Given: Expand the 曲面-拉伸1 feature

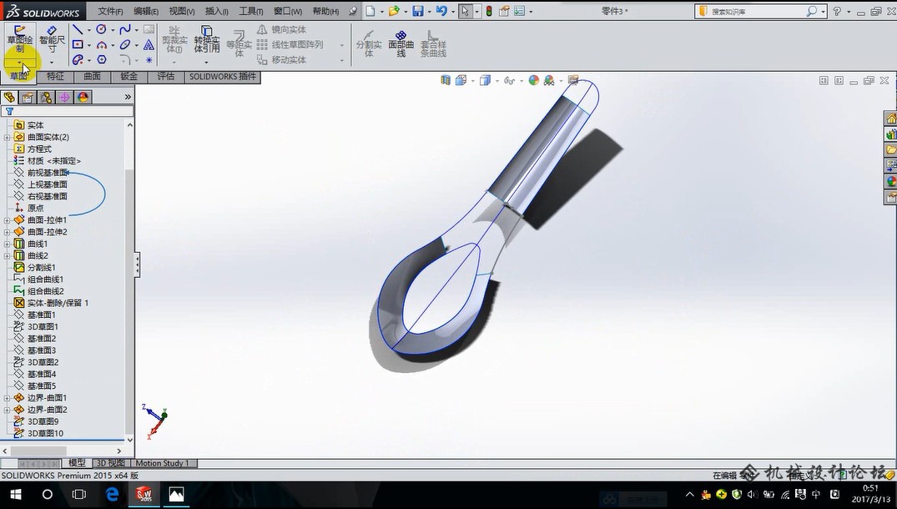Looking at the screenshot, I should [7, 220].
